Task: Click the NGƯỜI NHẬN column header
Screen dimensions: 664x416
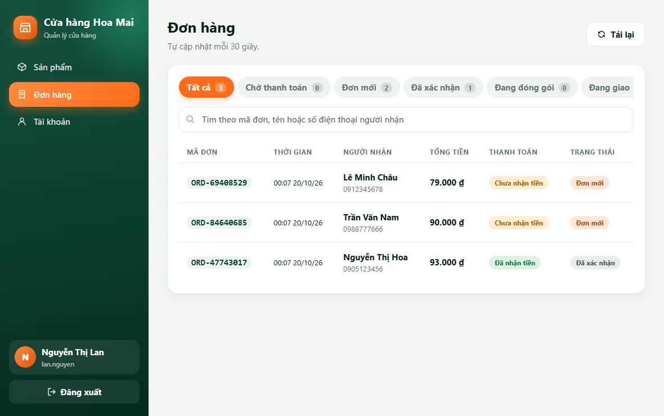Action: point(367,152)
